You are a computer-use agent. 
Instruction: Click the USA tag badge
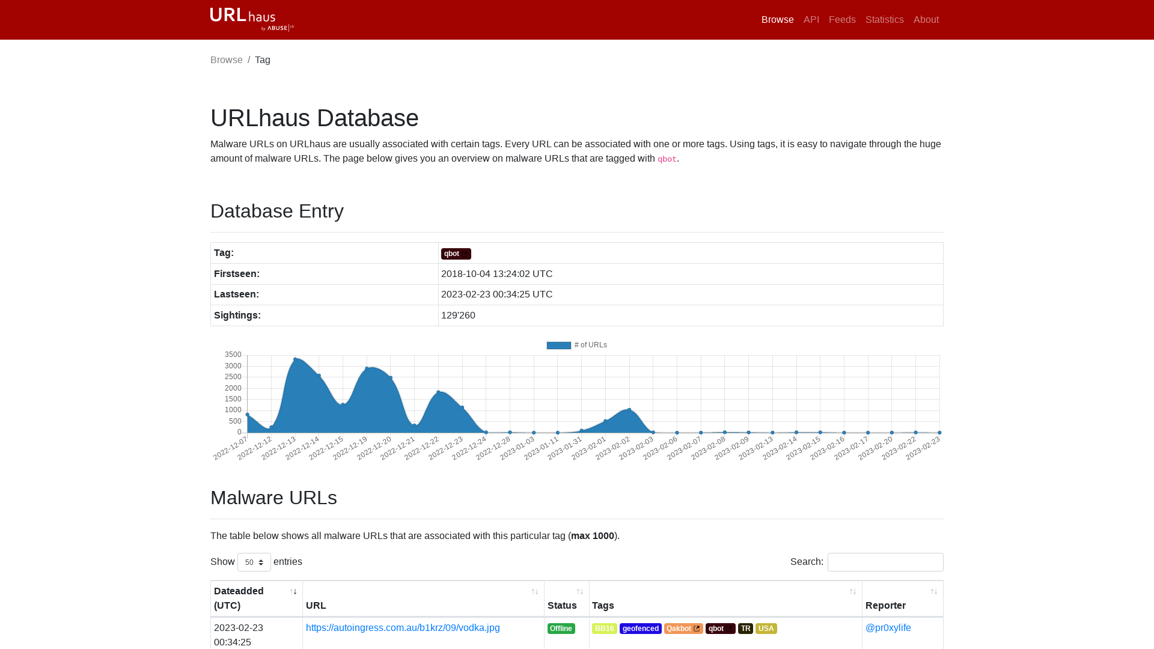click(x=766, y=629)
